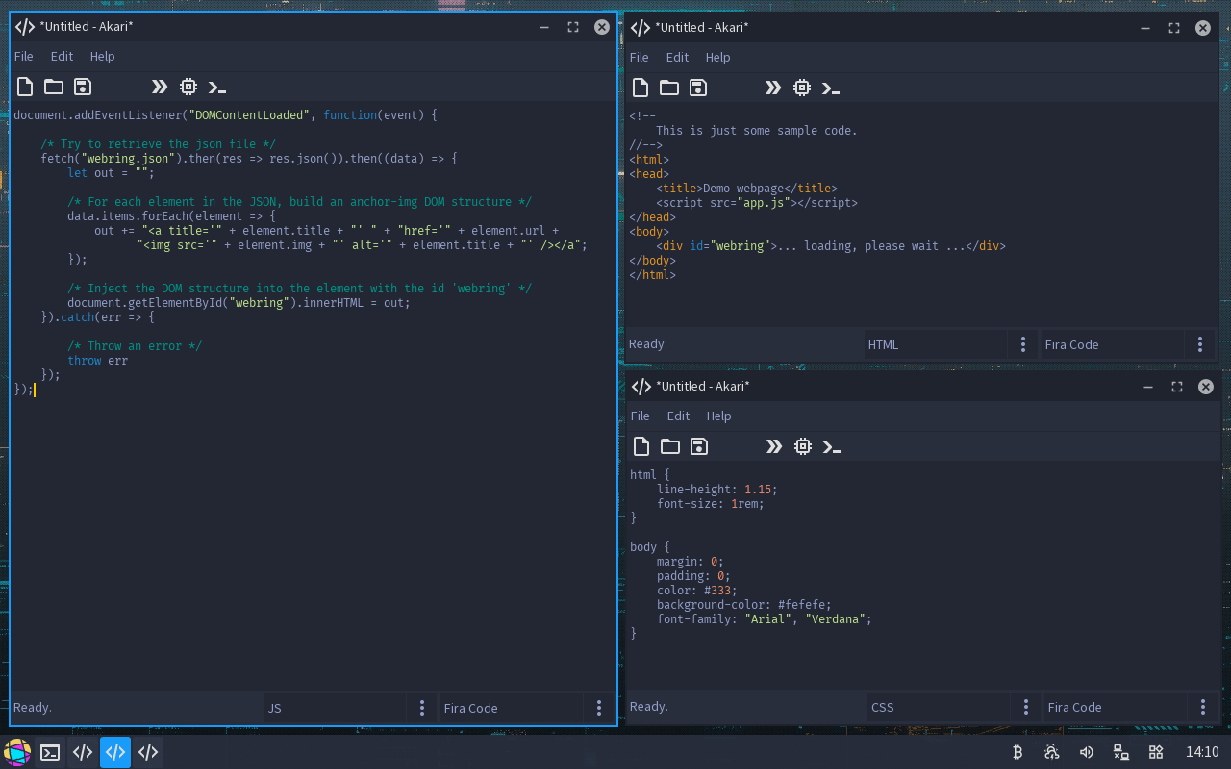Image resolution: width=1231 pixels, height=769 pixels.
Task: Open terminal app in taskbar
Action: coord(50,752)
